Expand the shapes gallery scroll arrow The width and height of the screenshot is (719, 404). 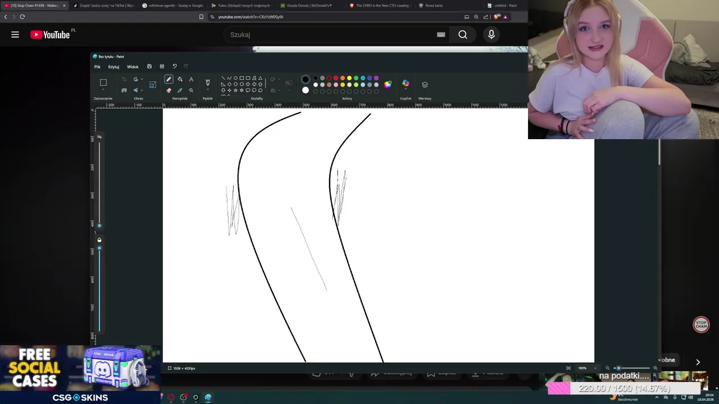265,84
